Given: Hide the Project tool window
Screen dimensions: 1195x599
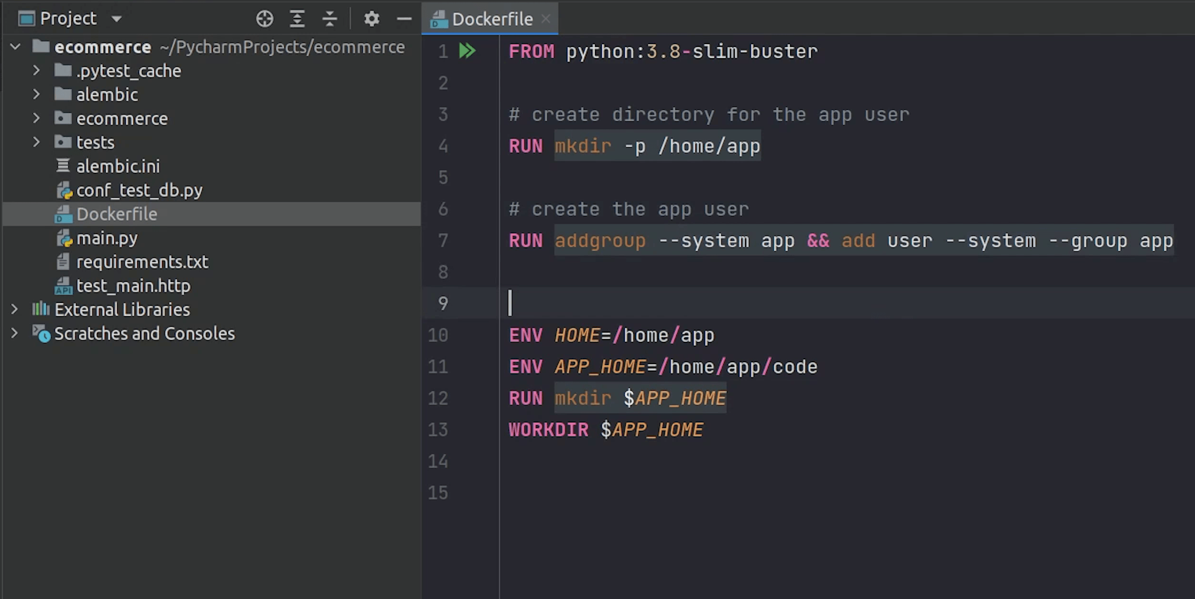Looking at the screenshot, I should click(404, 19).
